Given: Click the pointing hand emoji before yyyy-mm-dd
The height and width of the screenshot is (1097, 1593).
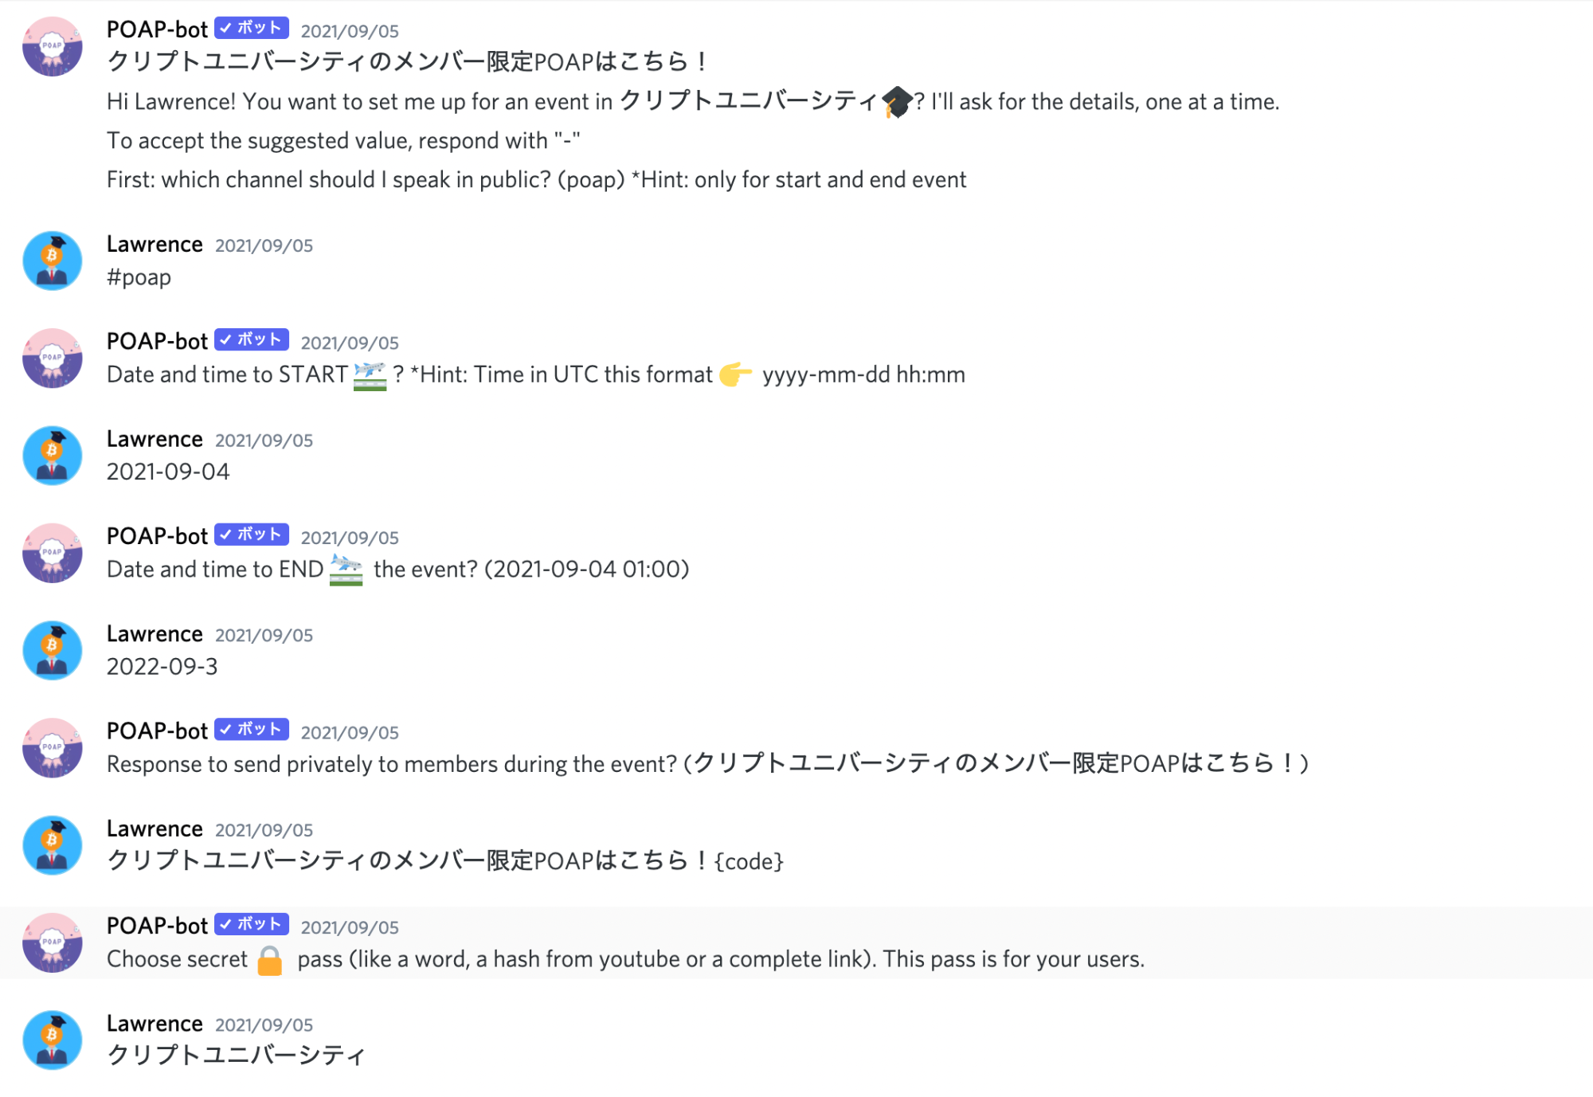Looking at the screenshot, I should pos(735,374).
